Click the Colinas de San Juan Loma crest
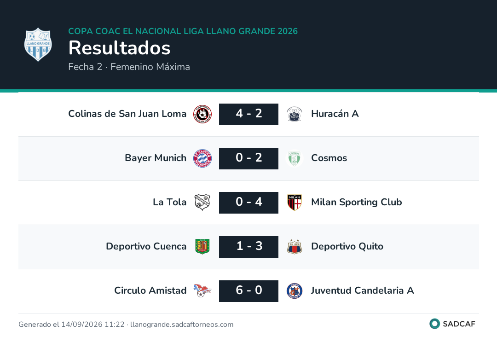 pyautogui.click(x=202, y=114)
